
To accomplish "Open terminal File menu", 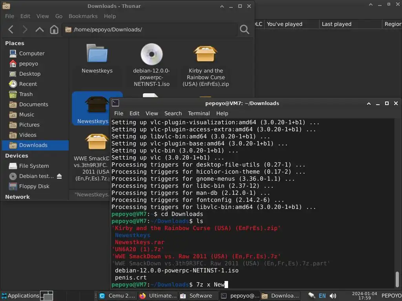I will coord(119,113).
